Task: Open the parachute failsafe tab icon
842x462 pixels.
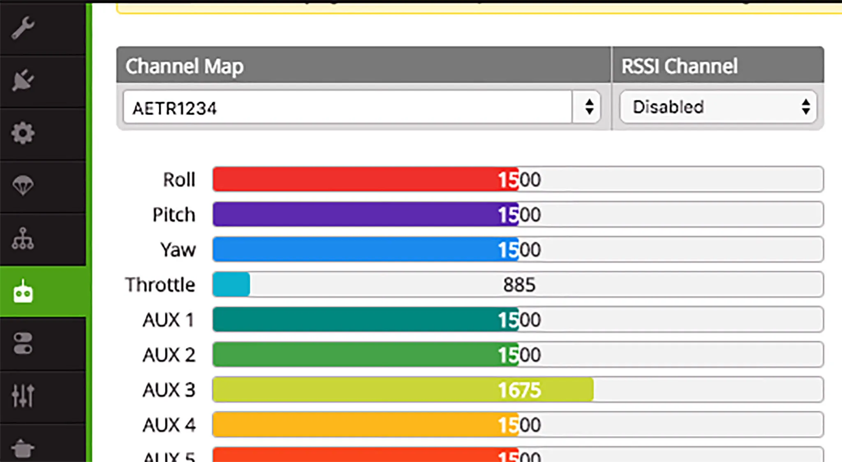Action: (x=23, y=186)
